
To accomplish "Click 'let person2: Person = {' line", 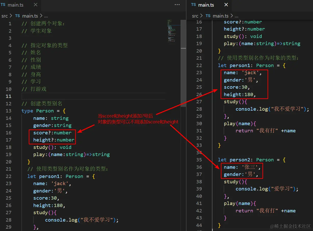I will click(252, 160).
